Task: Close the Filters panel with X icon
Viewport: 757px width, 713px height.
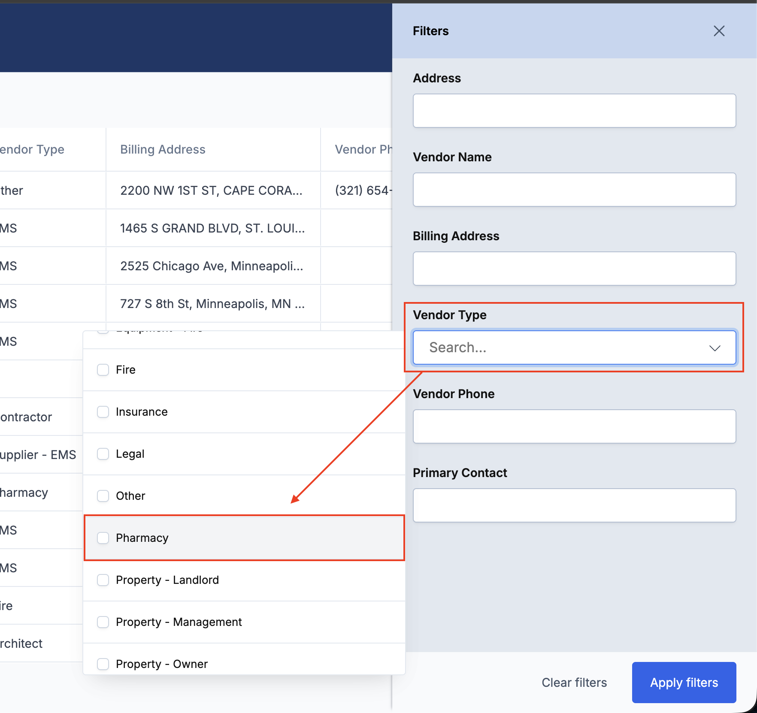Action: point(719,31)
